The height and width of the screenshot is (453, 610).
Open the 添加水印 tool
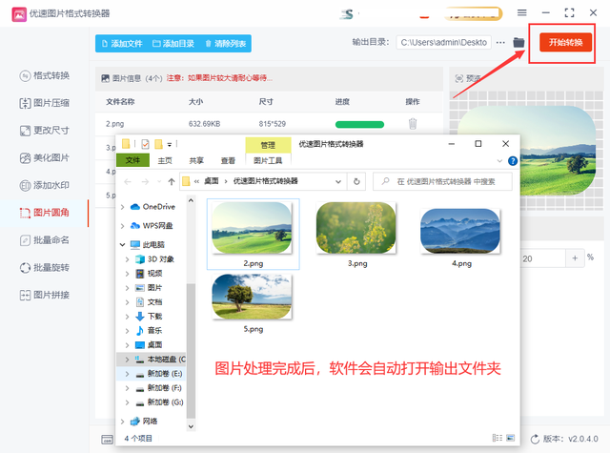tap(45, 185)
